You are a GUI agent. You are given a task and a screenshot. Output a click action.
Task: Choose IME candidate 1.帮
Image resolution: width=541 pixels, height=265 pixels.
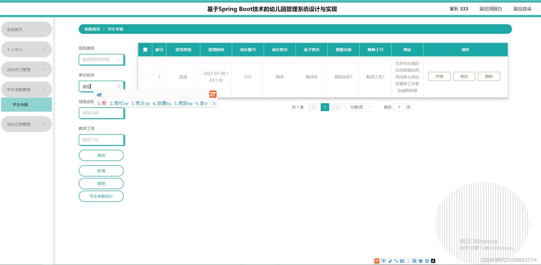pos(102,103)
